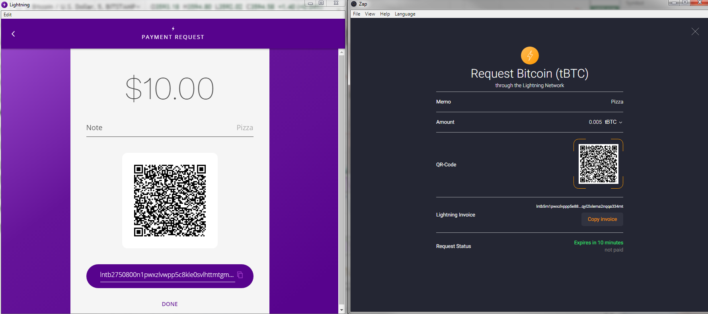Open the View menu in Zap
Image resolution: width=708 pixels, height=314 pixels.
pos(370,14)
